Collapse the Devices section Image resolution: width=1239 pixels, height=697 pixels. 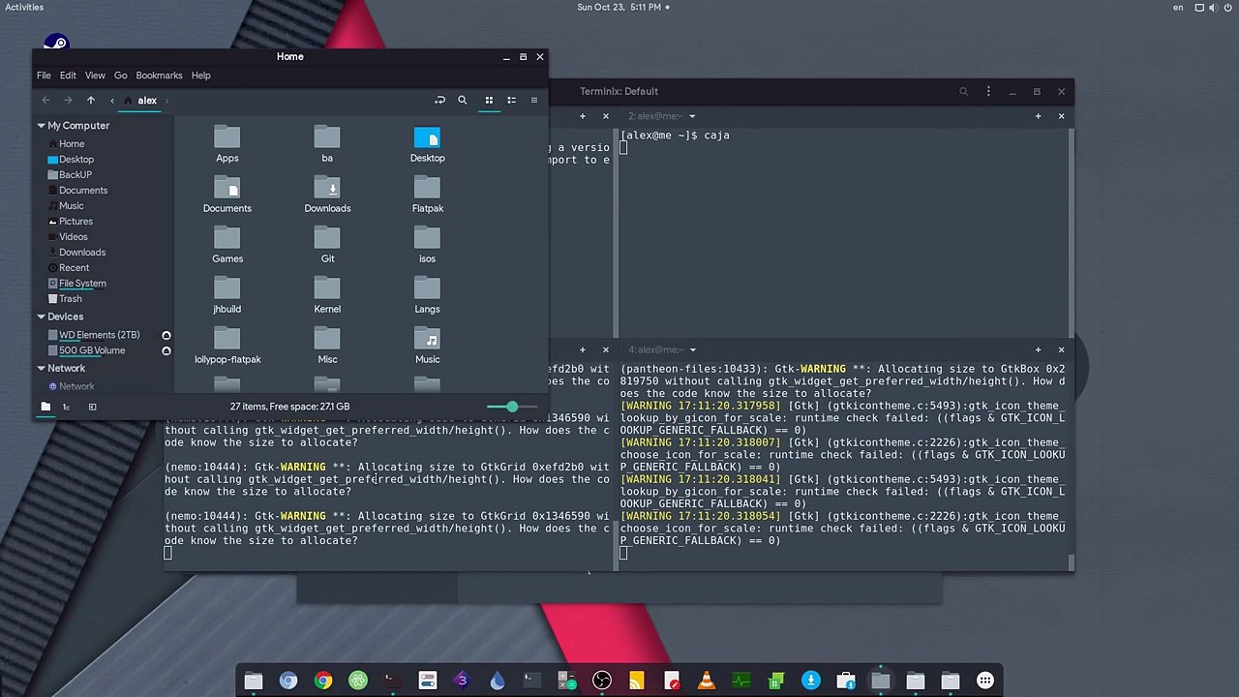coord(41,317)
